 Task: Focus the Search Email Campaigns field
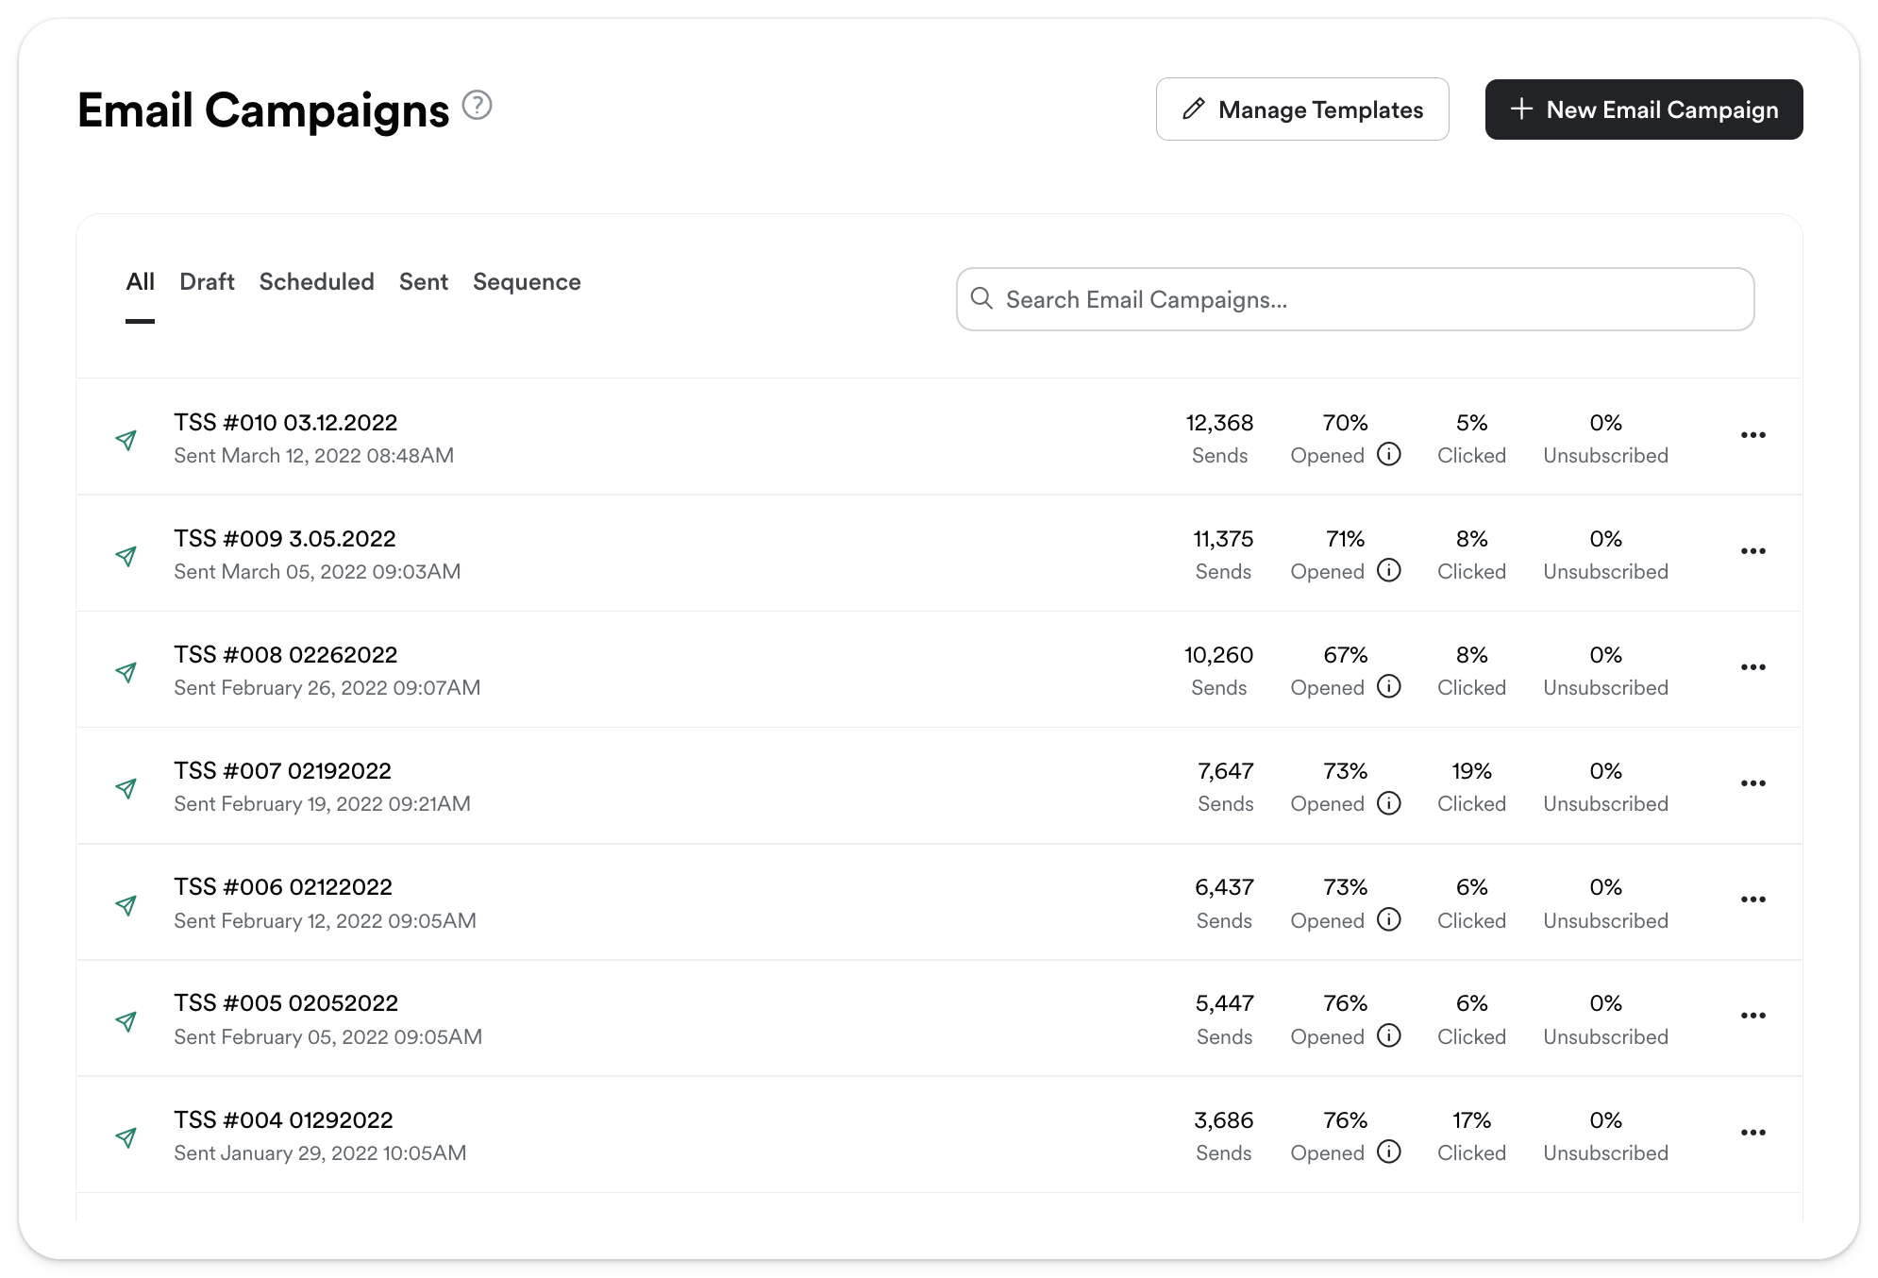coord(1354,299)
